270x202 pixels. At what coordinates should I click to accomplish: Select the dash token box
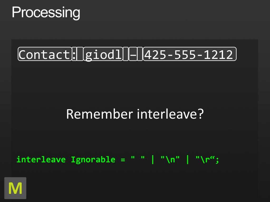[x=133, y=54]
